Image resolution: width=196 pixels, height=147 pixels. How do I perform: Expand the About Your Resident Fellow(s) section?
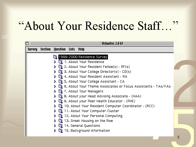click(x=55, y=67)
